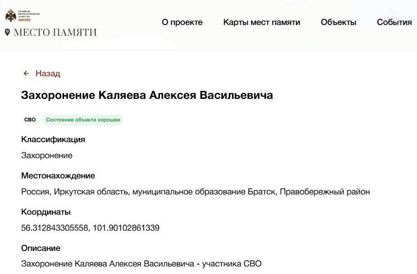This screenshot has width=417, height=274.
Task: Click the back arrow icon
Action: coord(26,73)
